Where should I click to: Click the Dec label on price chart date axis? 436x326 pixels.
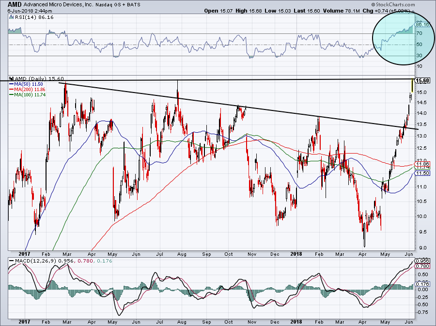pos(275,254)
